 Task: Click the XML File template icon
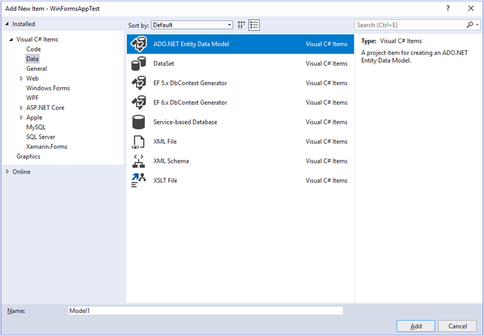click(139, 142)
